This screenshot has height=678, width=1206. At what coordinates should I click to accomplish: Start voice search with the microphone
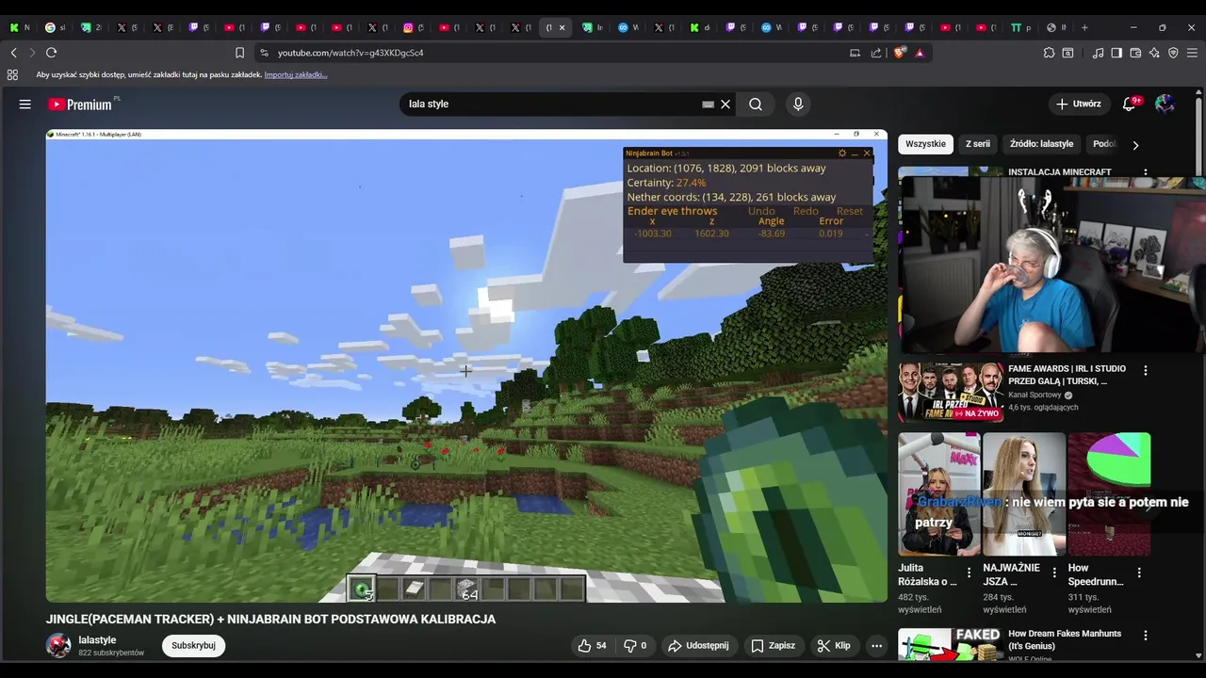[x=798, y=105]
